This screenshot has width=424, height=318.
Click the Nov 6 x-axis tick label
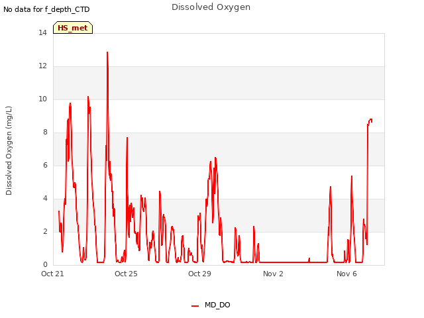pos(346,274)
